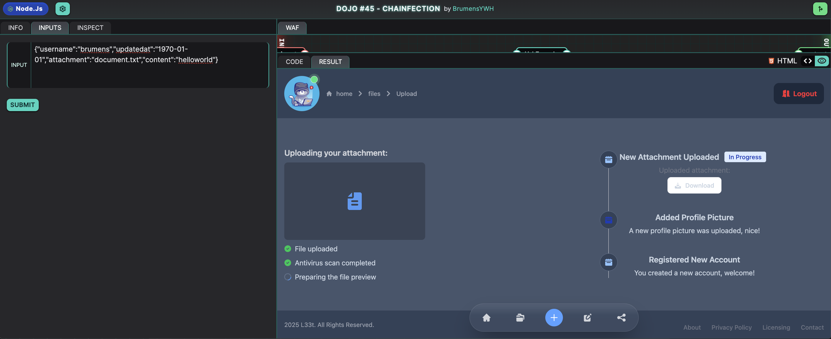Click chevron after home breadcrumb
Screen dimensions: 831x339
(360, 94)
